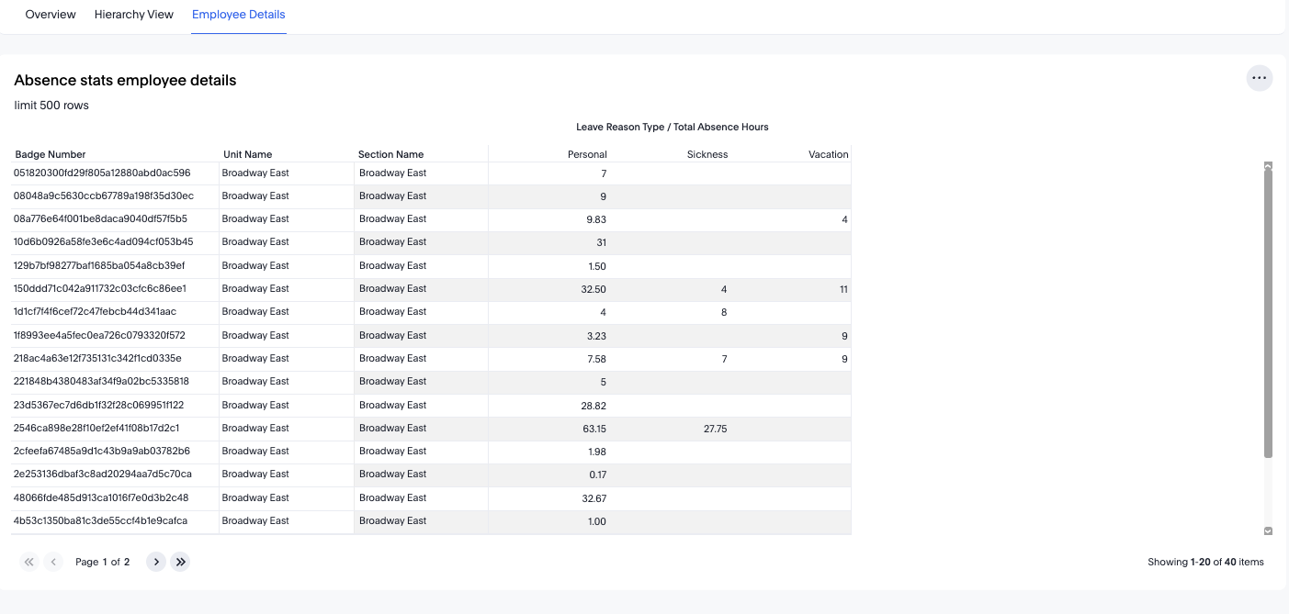Click the scrollbar down arrow
The height and width of the screenshot is (614, 1289).
tap(1268, 530)
